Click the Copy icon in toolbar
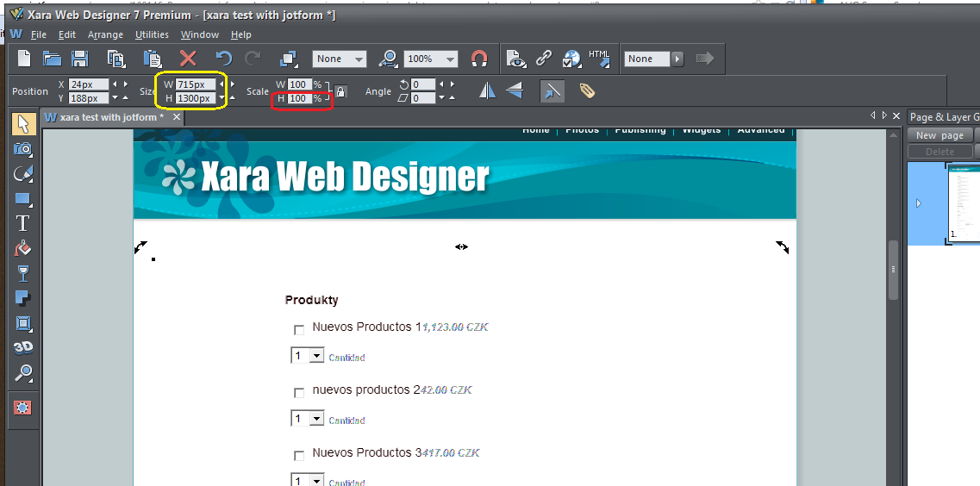 pyautogui.click(x=116, y=59)
